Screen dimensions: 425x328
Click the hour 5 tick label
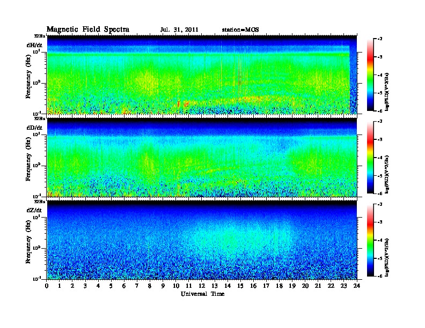[111, 286]
